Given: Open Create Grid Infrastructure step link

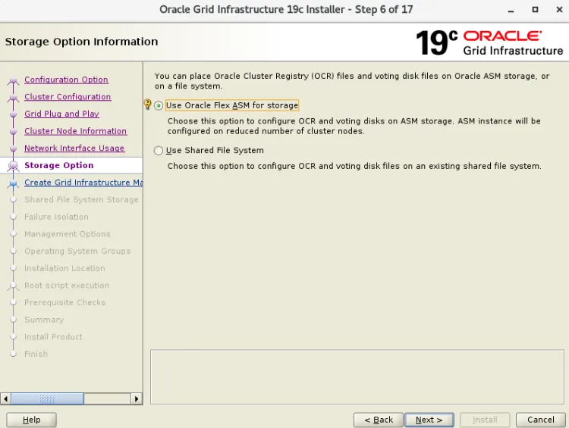Looking at the screenshot, I should [x=83, y=183].
